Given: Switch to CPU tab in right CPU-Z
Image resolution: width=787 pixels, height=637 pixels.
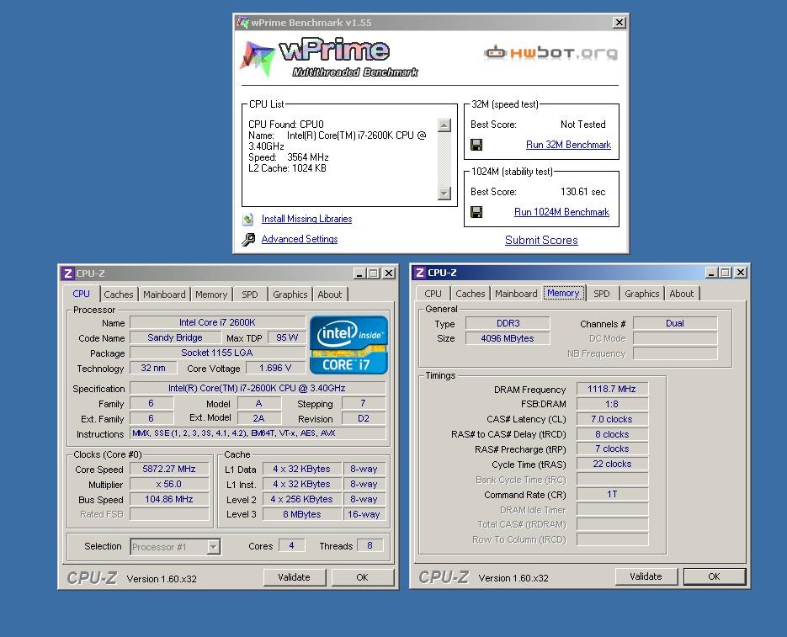Looking at the screenshot, I should (433, 294).
